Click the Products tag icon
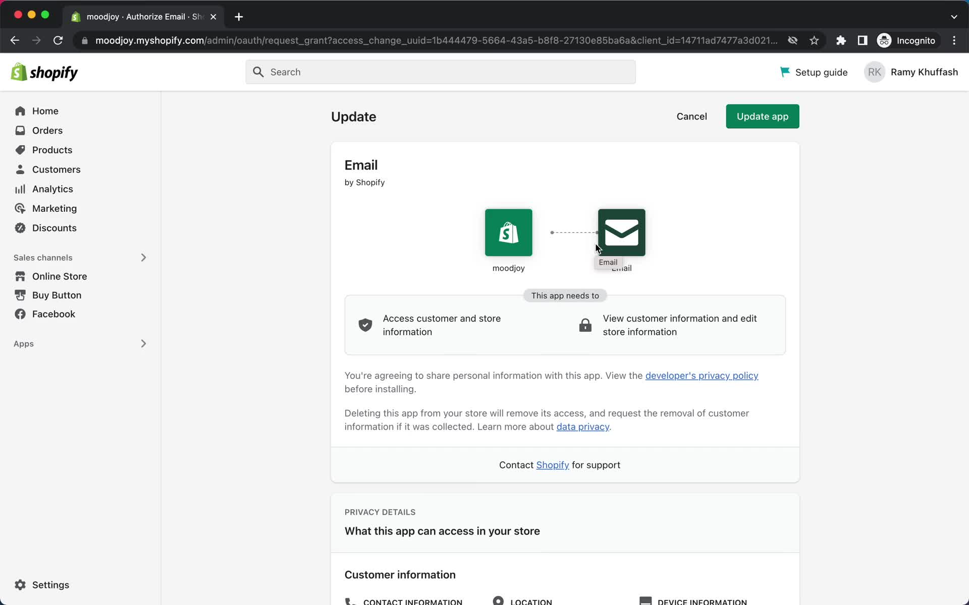Viewport: 969px width, 605px height. [x=20, y=150]
